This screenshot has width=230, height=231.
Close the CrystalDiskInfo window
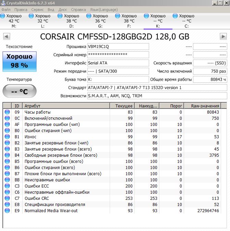(227, 3)
